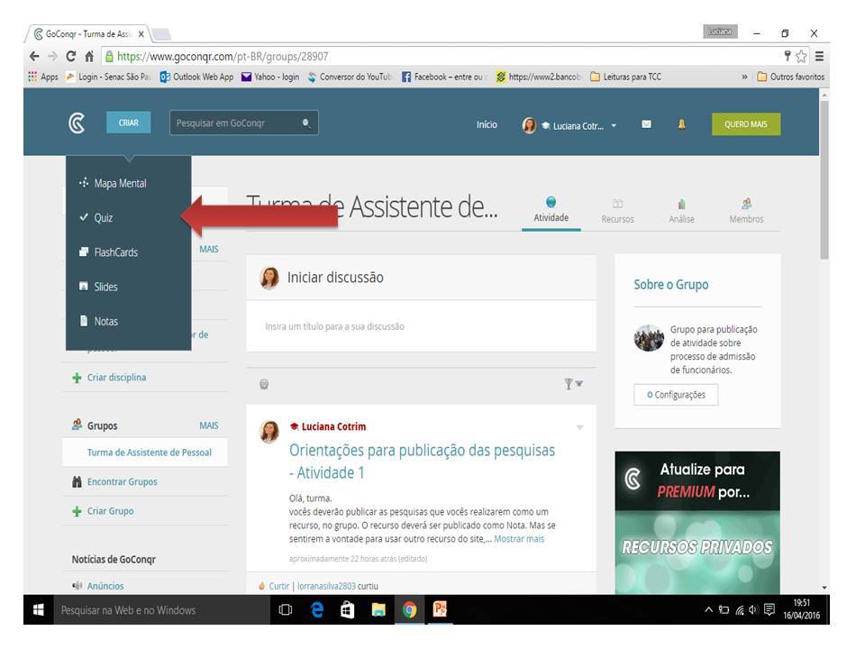Click the Configurações button
The width and height of the screenshot is (865, 649).
coord(676,395)
